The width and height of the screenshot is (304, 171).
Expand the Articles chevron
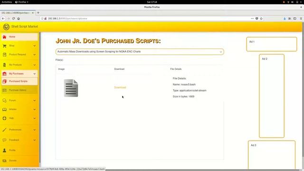pos(35,109)
